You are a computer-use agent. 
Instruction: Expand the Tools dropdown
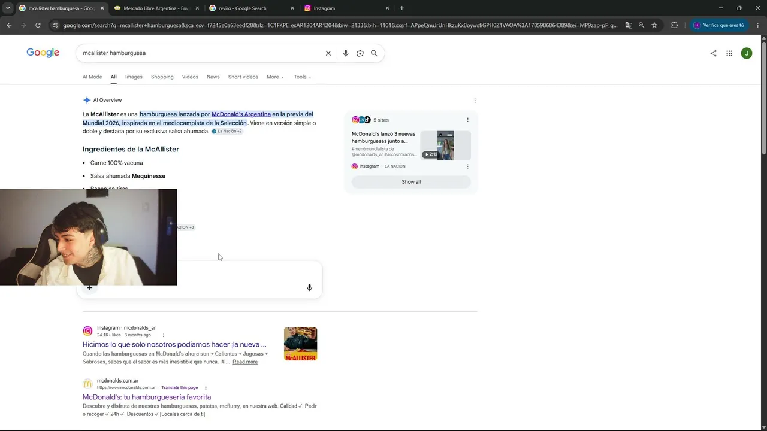coord(303,77)
